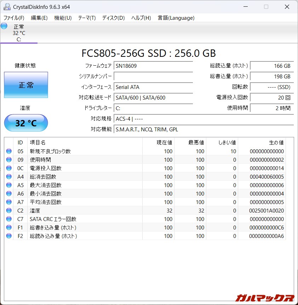Click the indicator for SATA CRC エラー回数
Image resolution: width=298 pixels, height=305 pixels.
[8, 219]
